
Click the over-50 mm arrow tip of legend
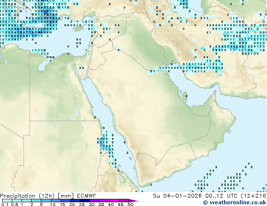[x=133, y=201]
